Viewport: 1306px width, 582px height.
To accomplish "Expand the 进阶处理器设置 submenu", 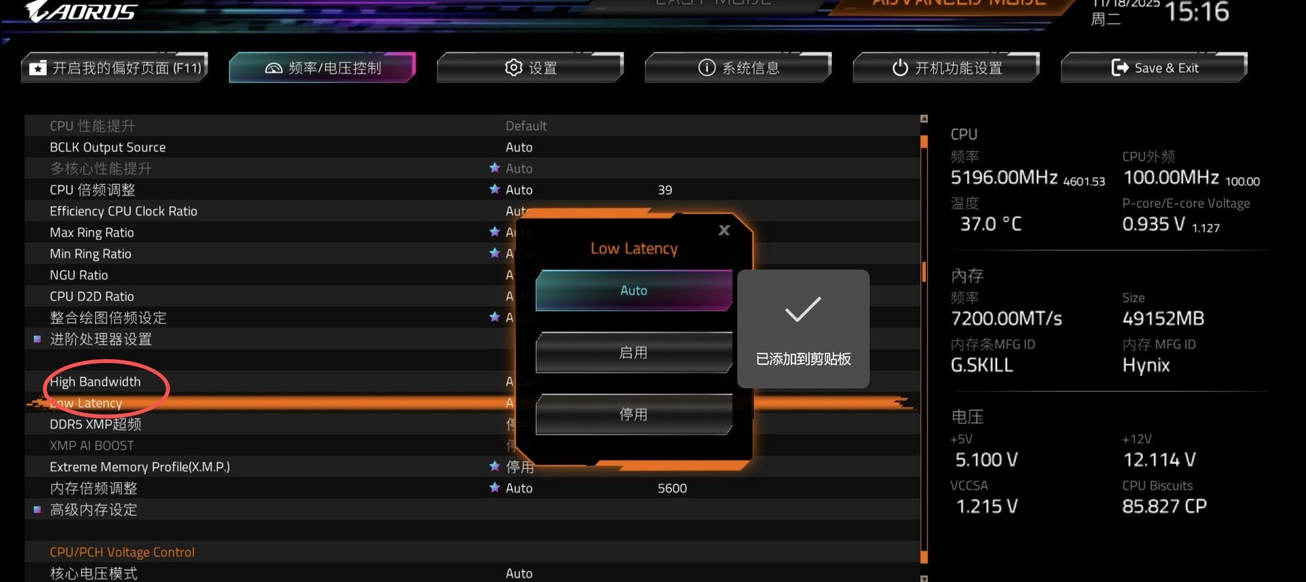I will point(101,339).
